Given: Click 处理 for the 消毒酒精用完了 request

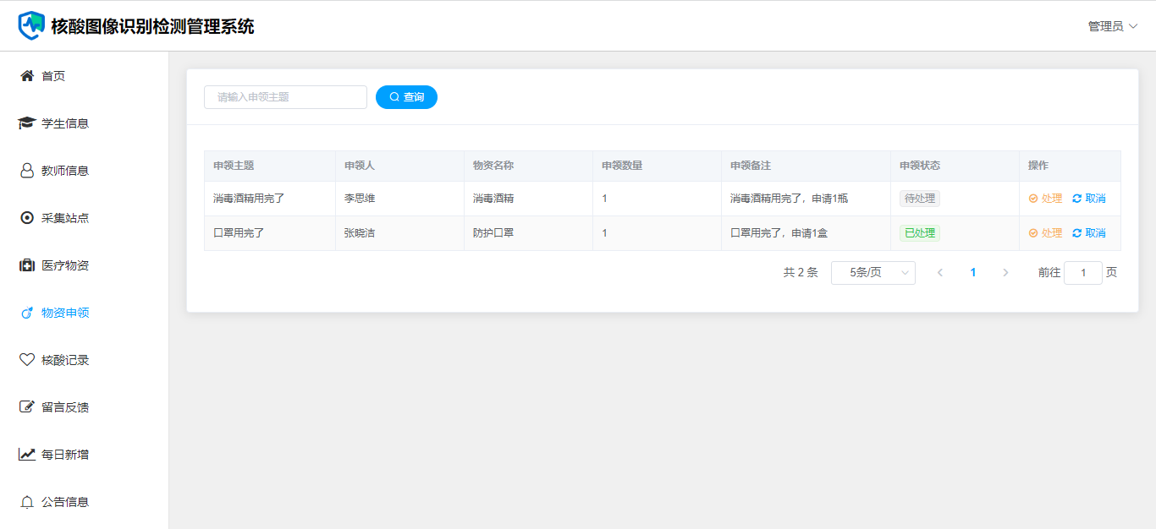Looking at the screenshot, I should [1045, 199].
